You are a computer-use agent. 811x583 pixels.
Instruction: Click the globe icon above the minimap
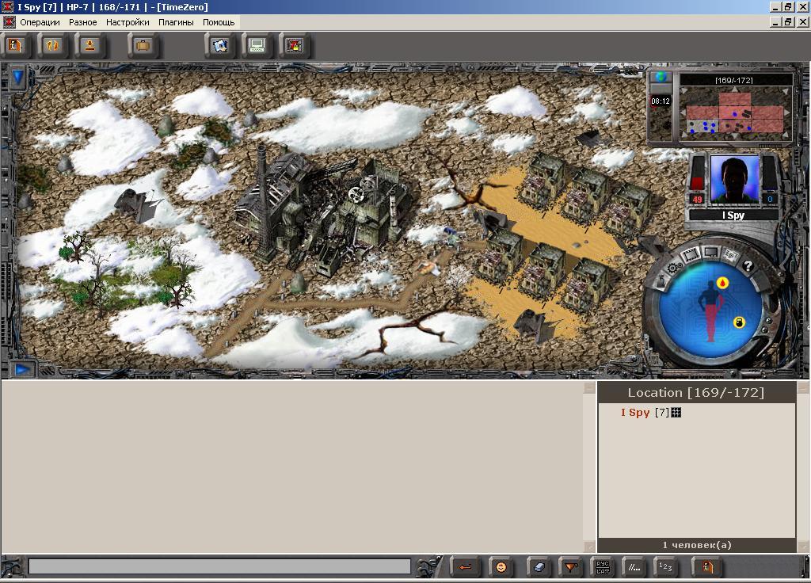[x=661, y=77]
